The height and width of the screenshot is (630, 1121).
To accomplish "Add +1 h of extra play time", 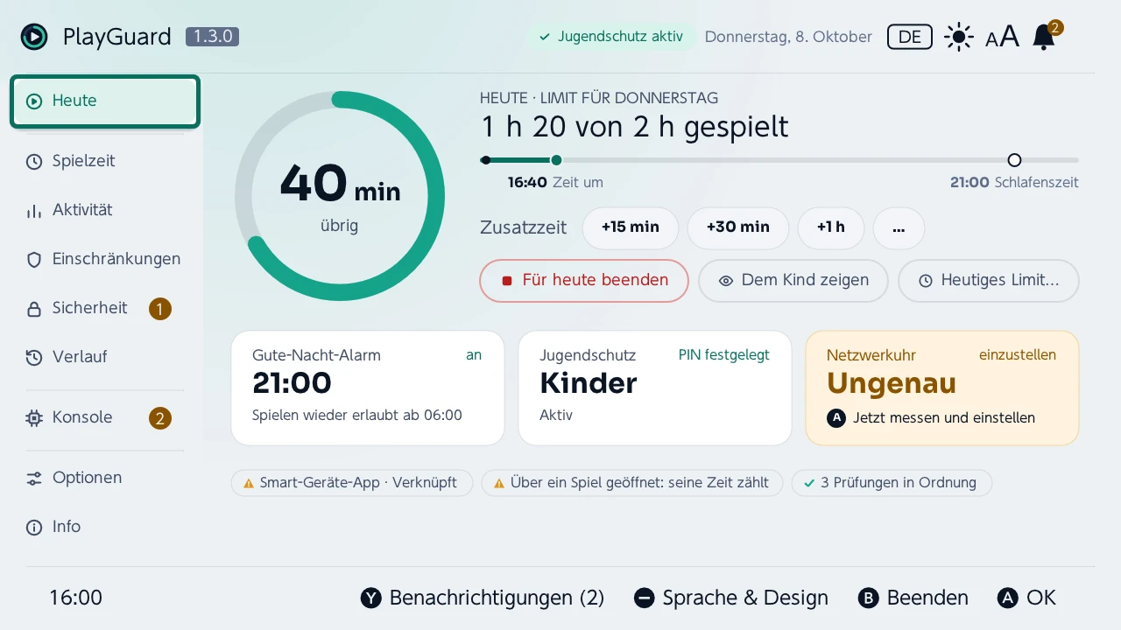I will tap(831, 227).
